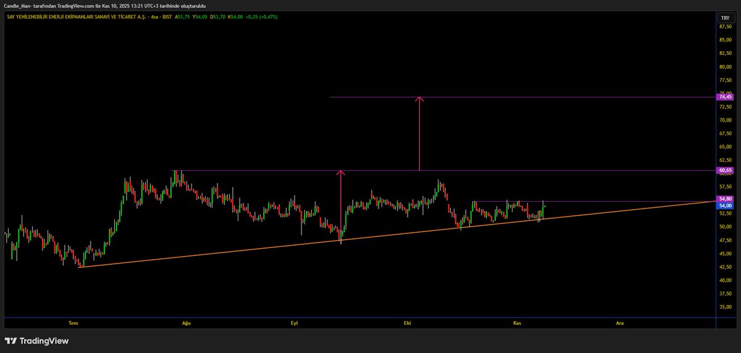Select the purple 60,65 horizontal resistance line
Screen dimensions: 741x353
(x=445, y=170)
